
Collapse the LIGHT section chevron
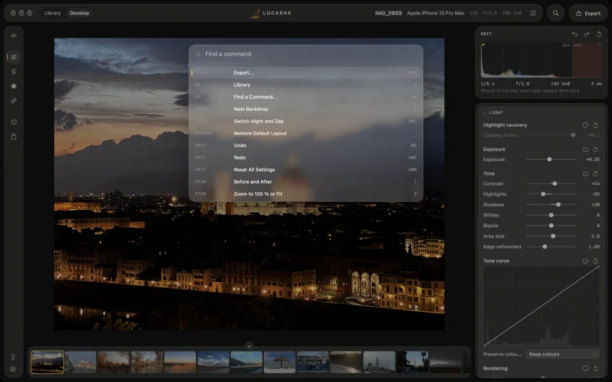point(484,113)
